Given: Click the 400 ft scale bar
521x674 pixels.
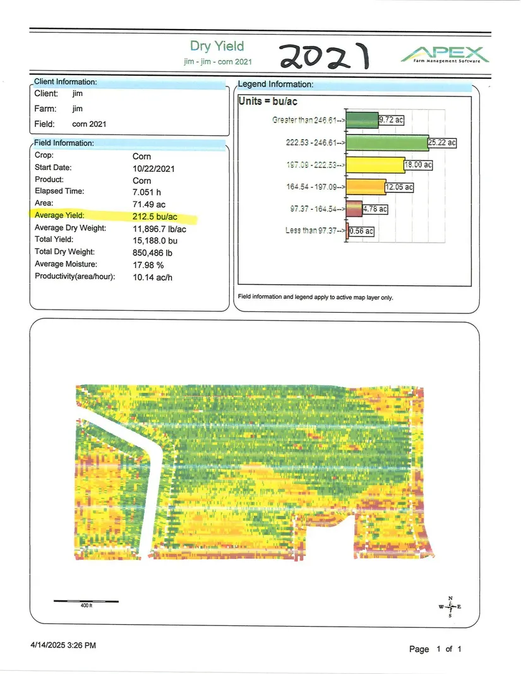Looking at the screenshot, I should click(85, 601).
